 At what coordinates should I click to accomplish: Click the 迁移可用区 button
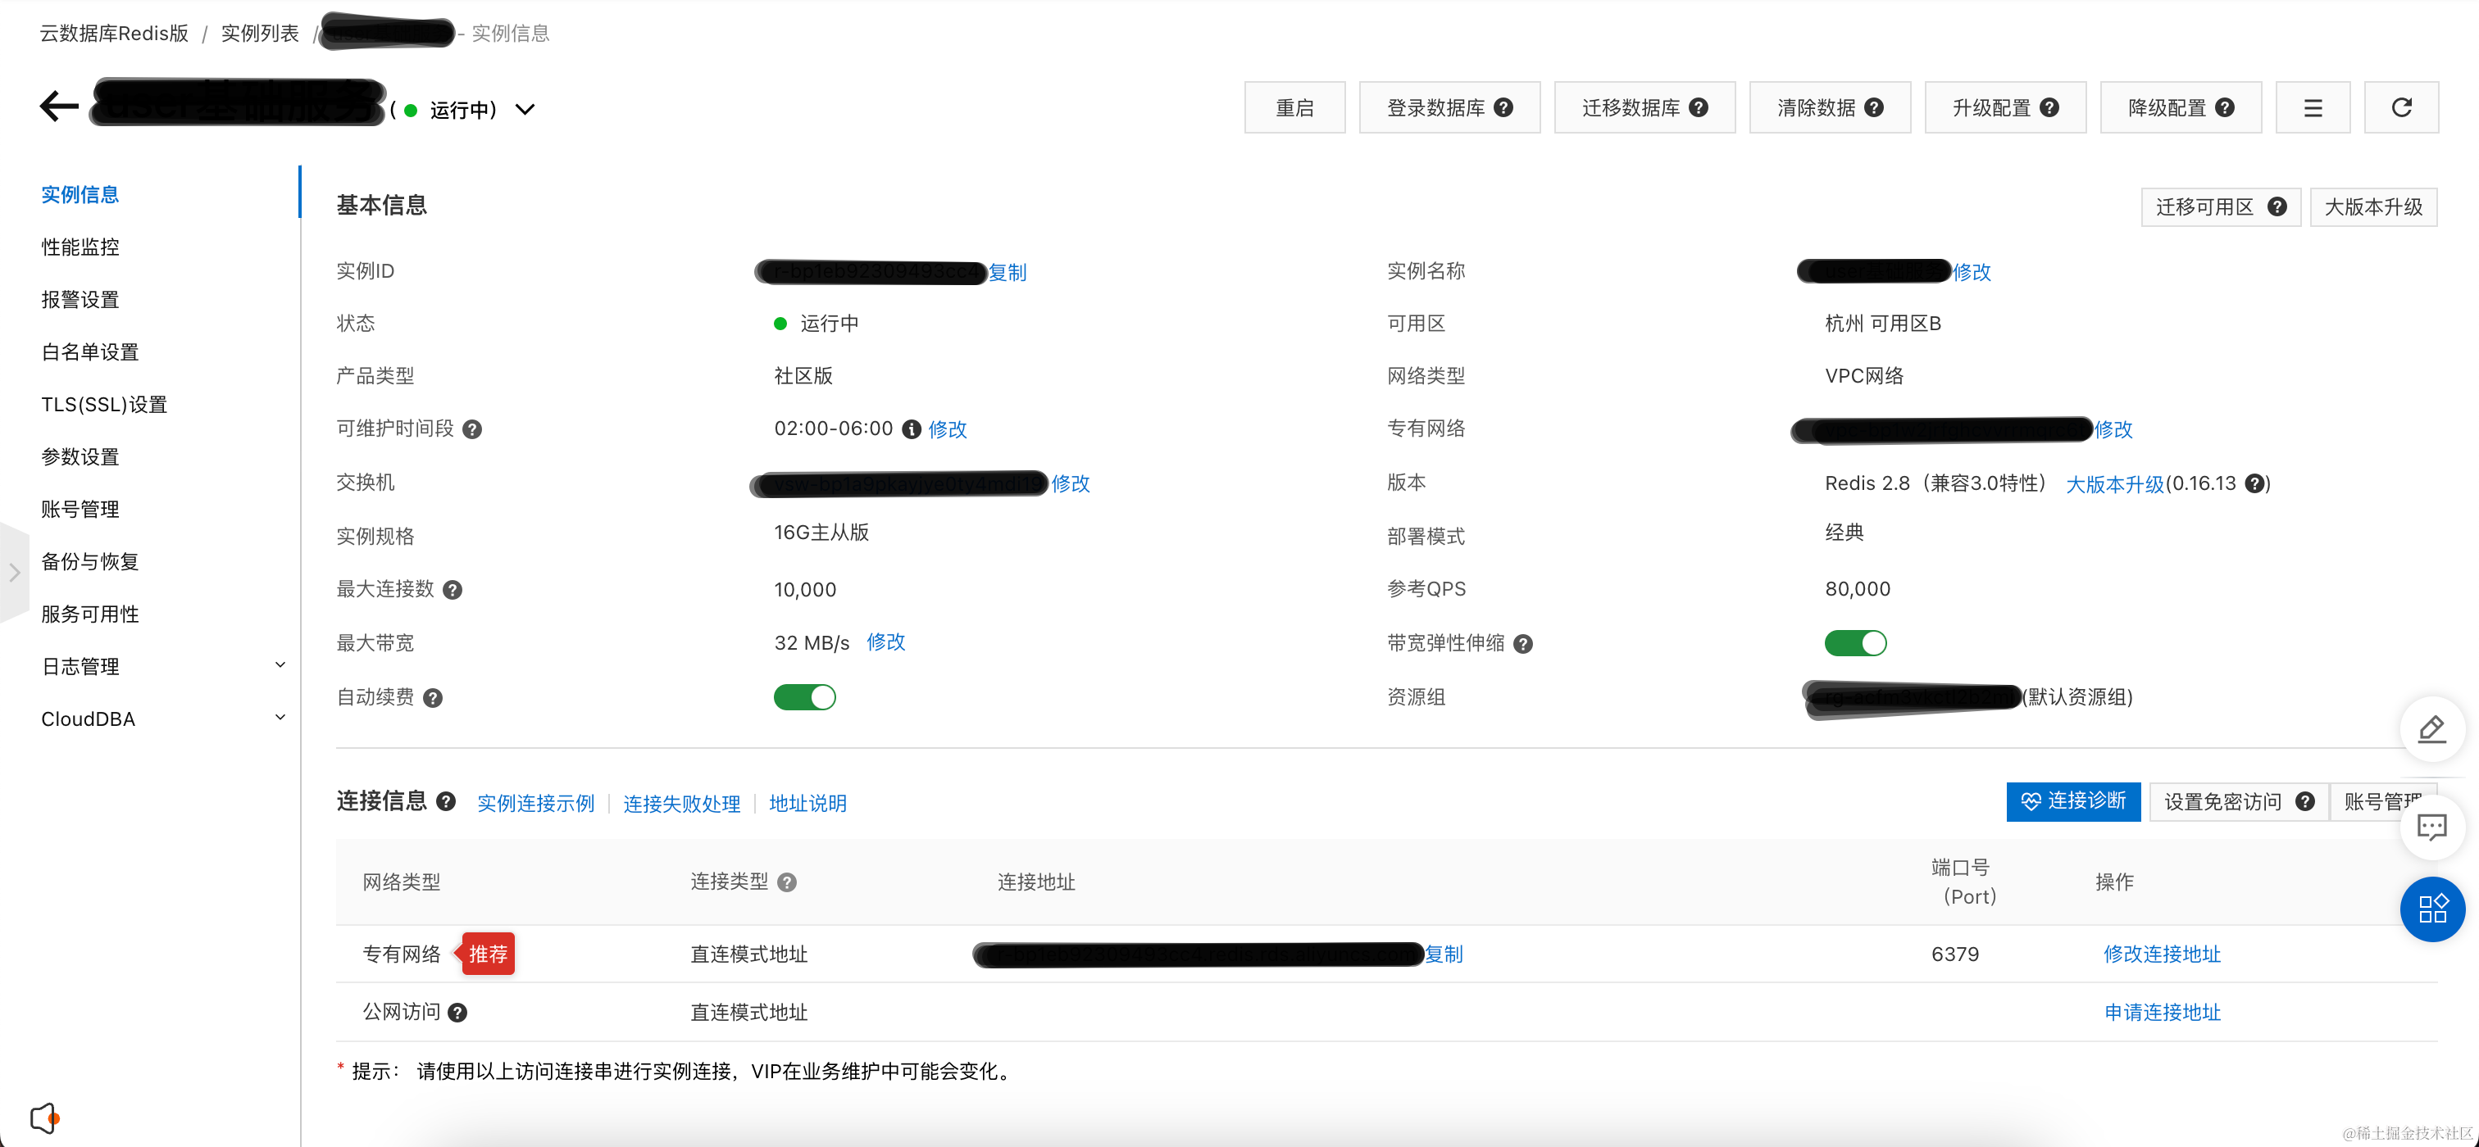(x=2221, y=206)
